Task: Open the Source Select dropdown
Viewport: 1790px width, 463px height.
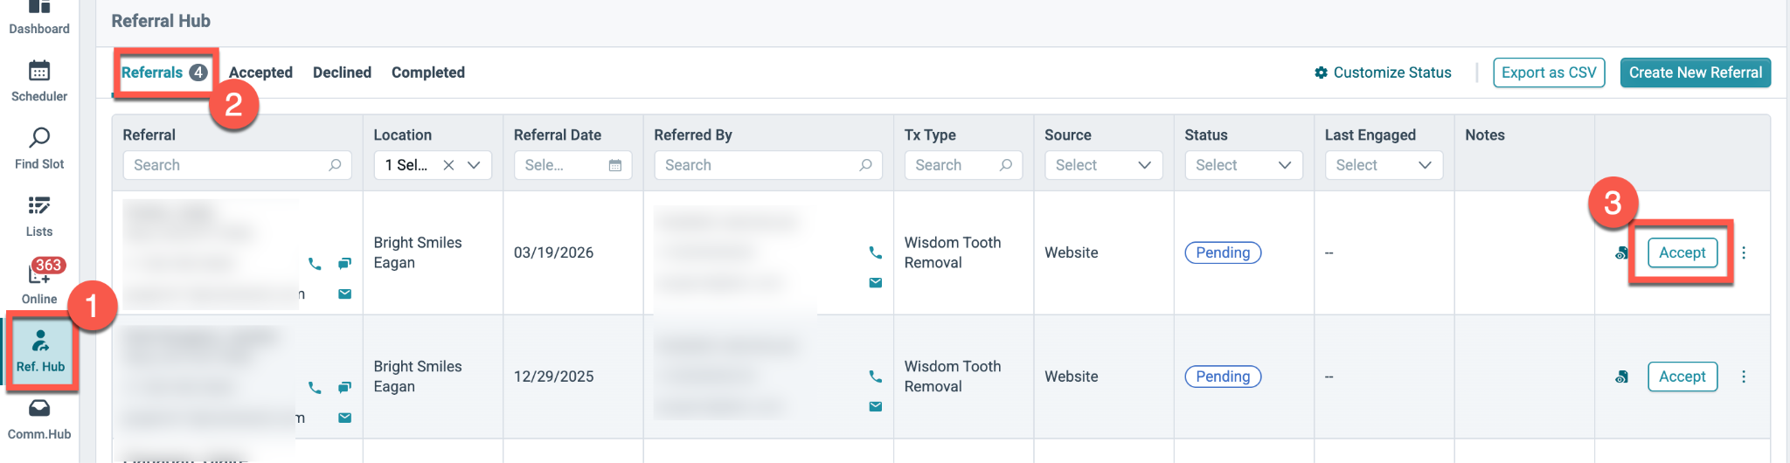Action: 1103,165
